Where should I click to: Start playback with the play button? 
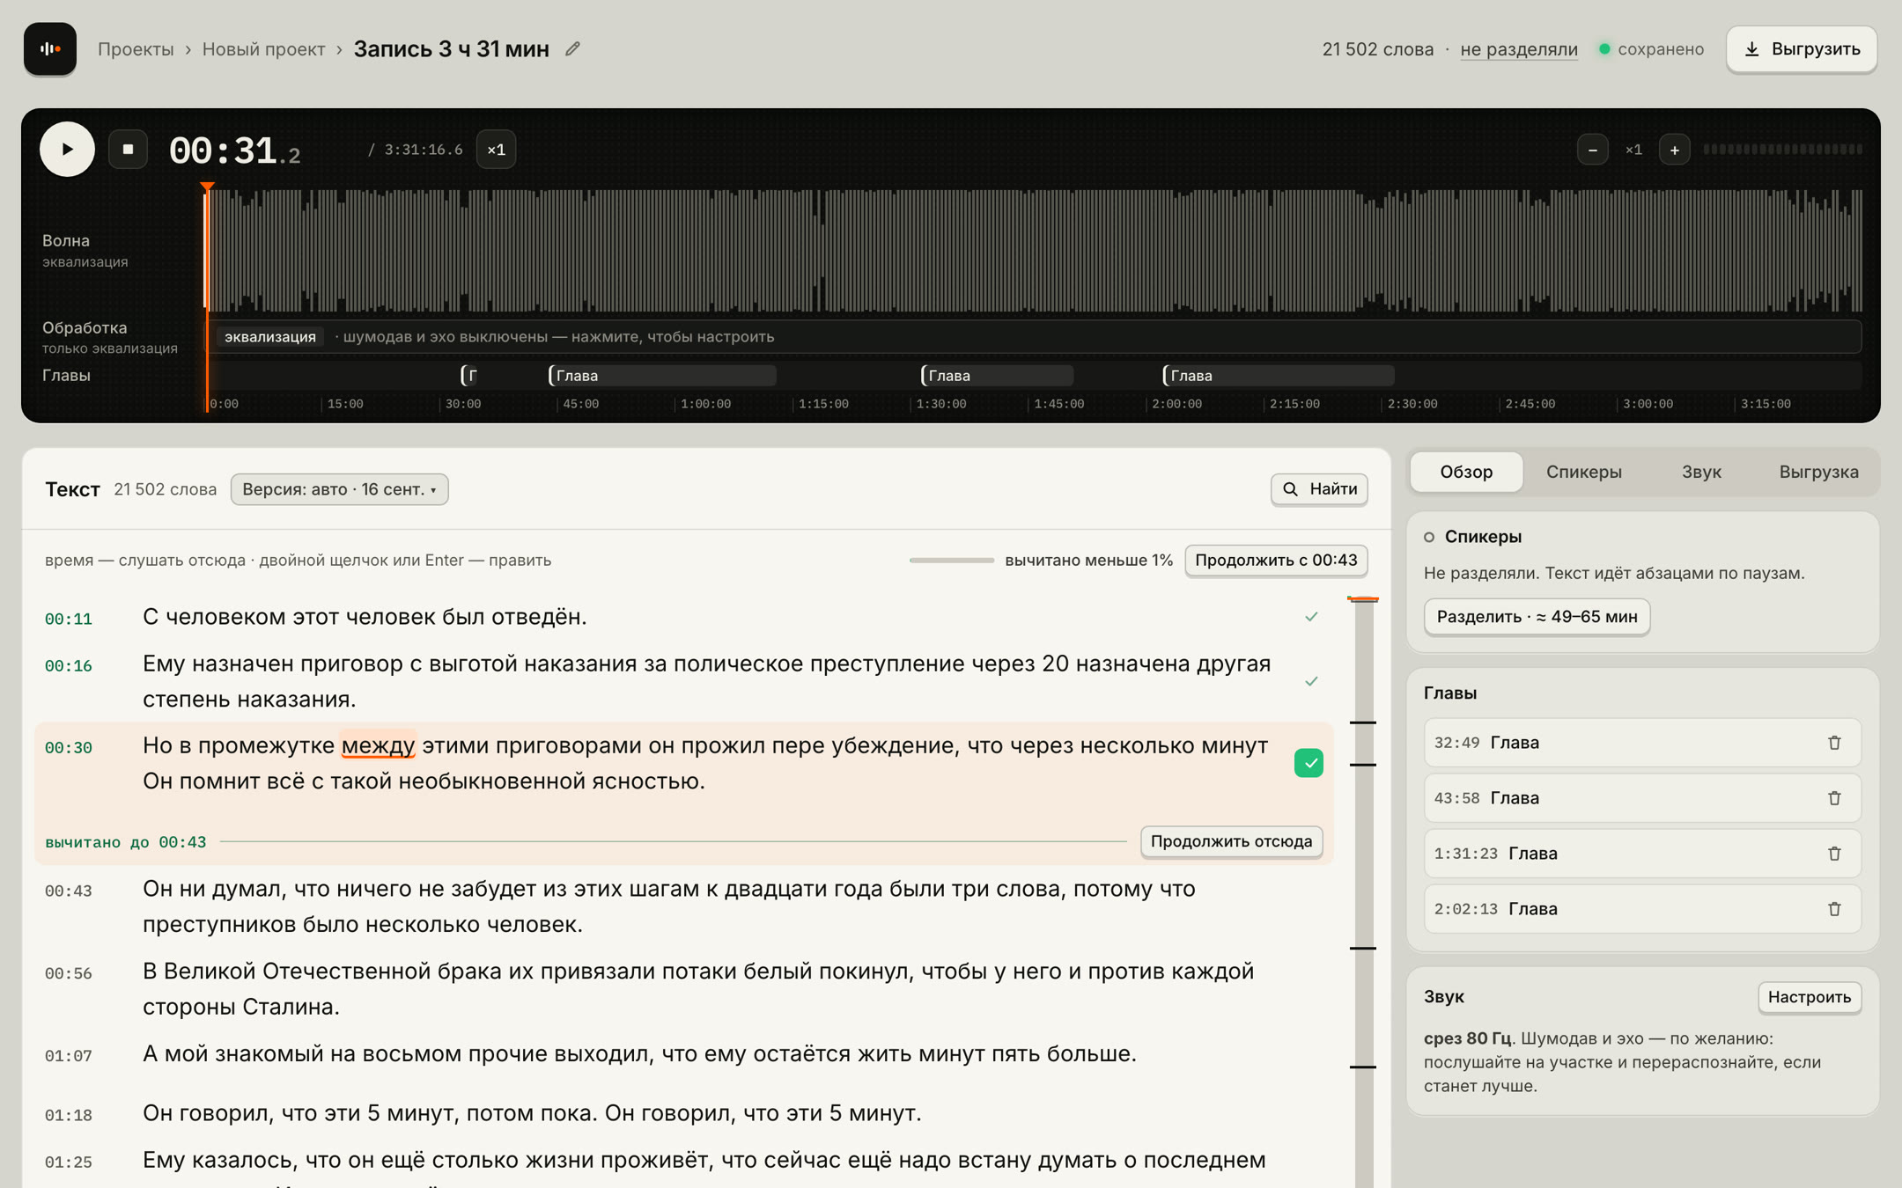tap(67, 150)
